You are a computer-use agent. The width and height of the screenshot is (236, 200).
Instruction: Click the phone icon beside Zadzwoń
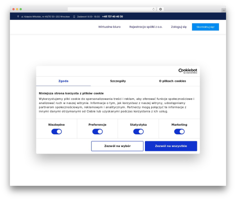click(74, 17)
